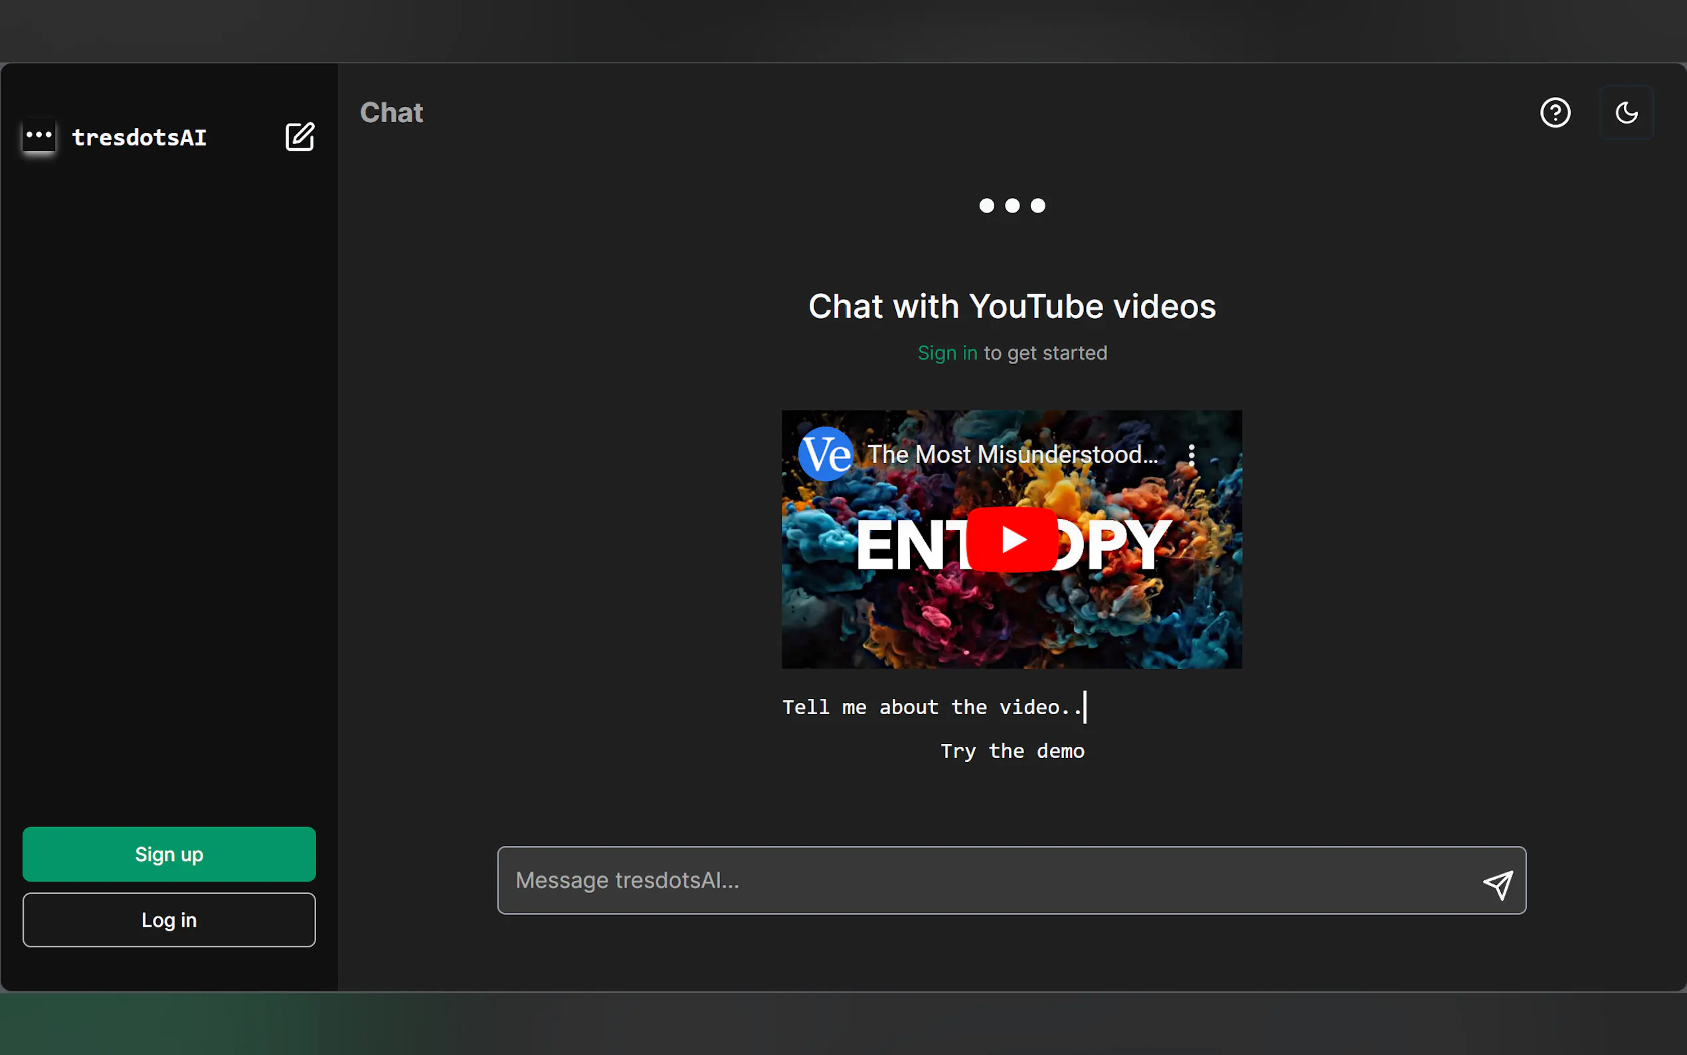The image size is (1687, 1055).
Task: Click the Try the demo link
Action: point(1012,751)
